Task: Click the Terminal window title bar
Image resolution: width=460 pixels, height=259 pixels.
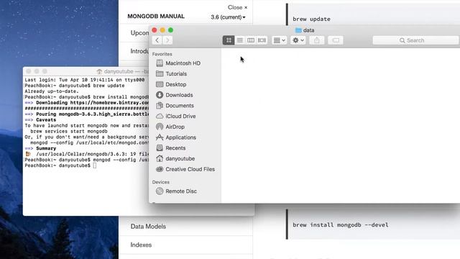Action: [x=86, y=71]
